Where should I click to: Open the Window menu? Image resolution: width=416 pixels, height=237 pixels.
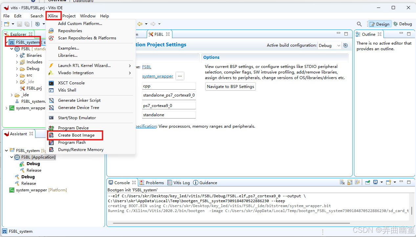(x=88, y=16)
